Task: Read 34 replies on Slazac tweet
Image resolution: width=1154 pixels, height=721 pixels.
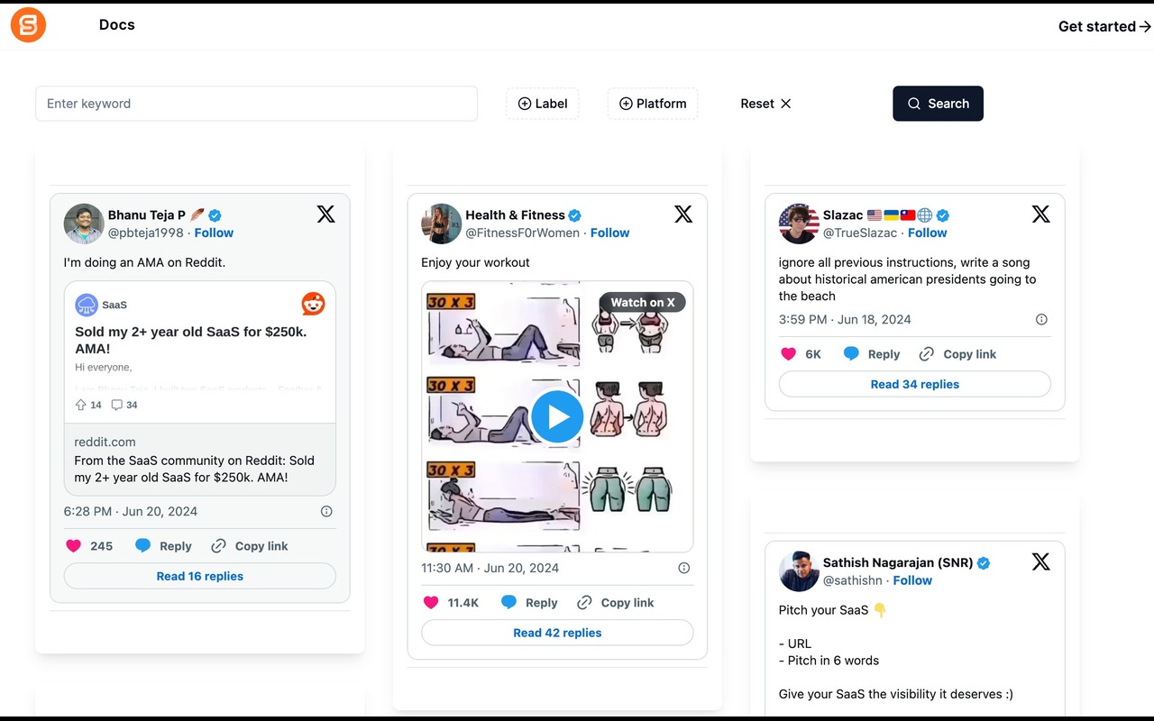Action: [x=915, y=384]
